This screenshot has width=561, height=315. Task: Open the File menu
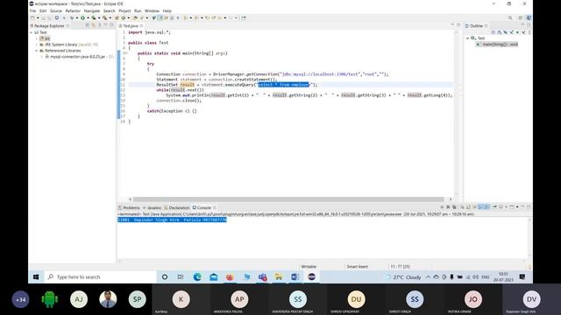pyautogui.click(x=32, y=11)
